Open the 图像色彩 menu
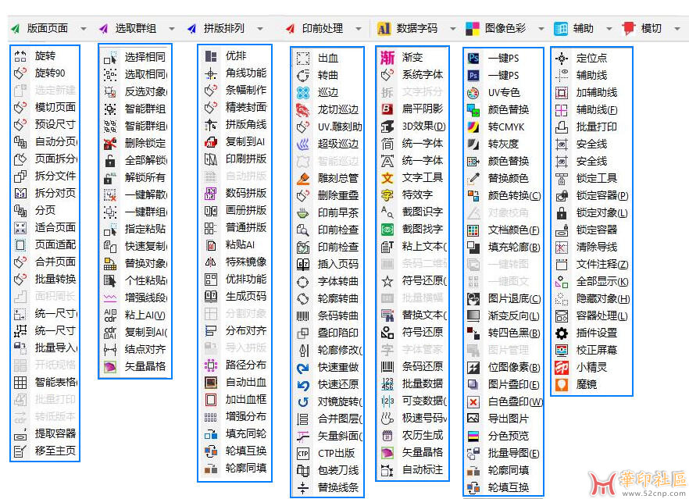The image size is (689, 499). [x=505, y=29]
